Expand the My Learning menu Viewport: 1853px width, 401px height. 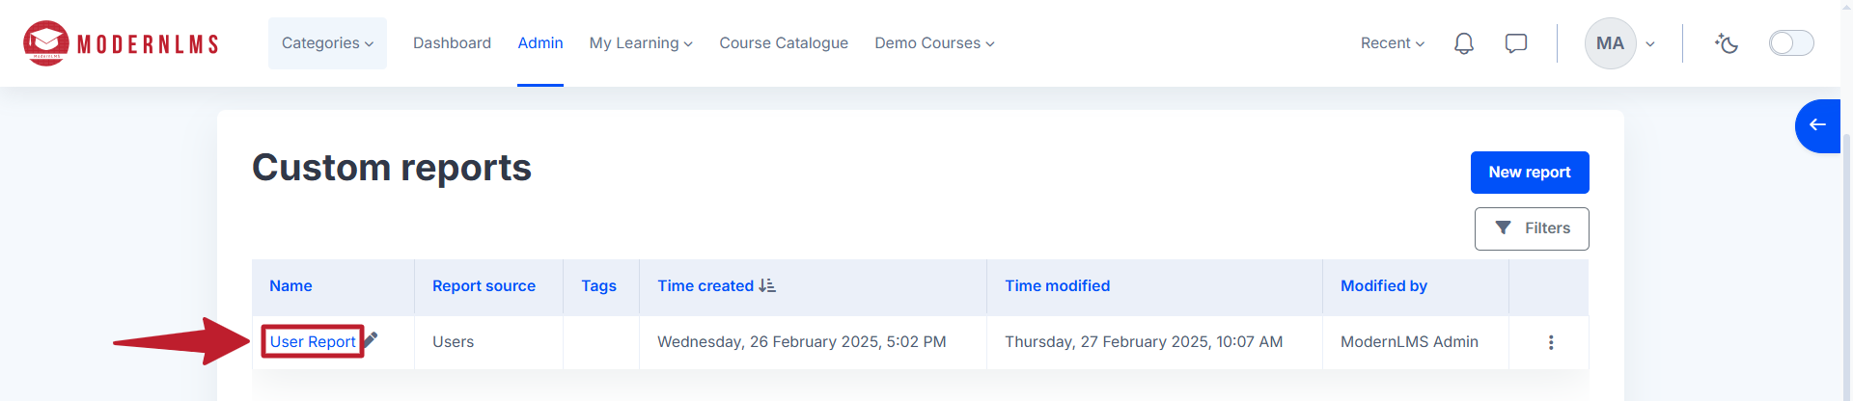pyautogui.click(x=641, y=43)
